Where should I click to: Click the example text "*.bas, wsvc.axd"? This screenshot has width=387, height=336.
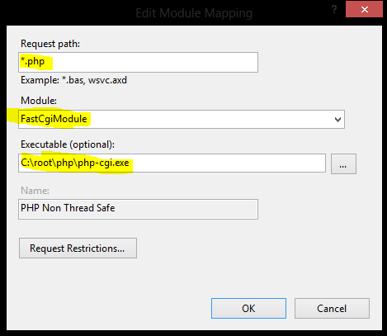click(x=94, y=80)
